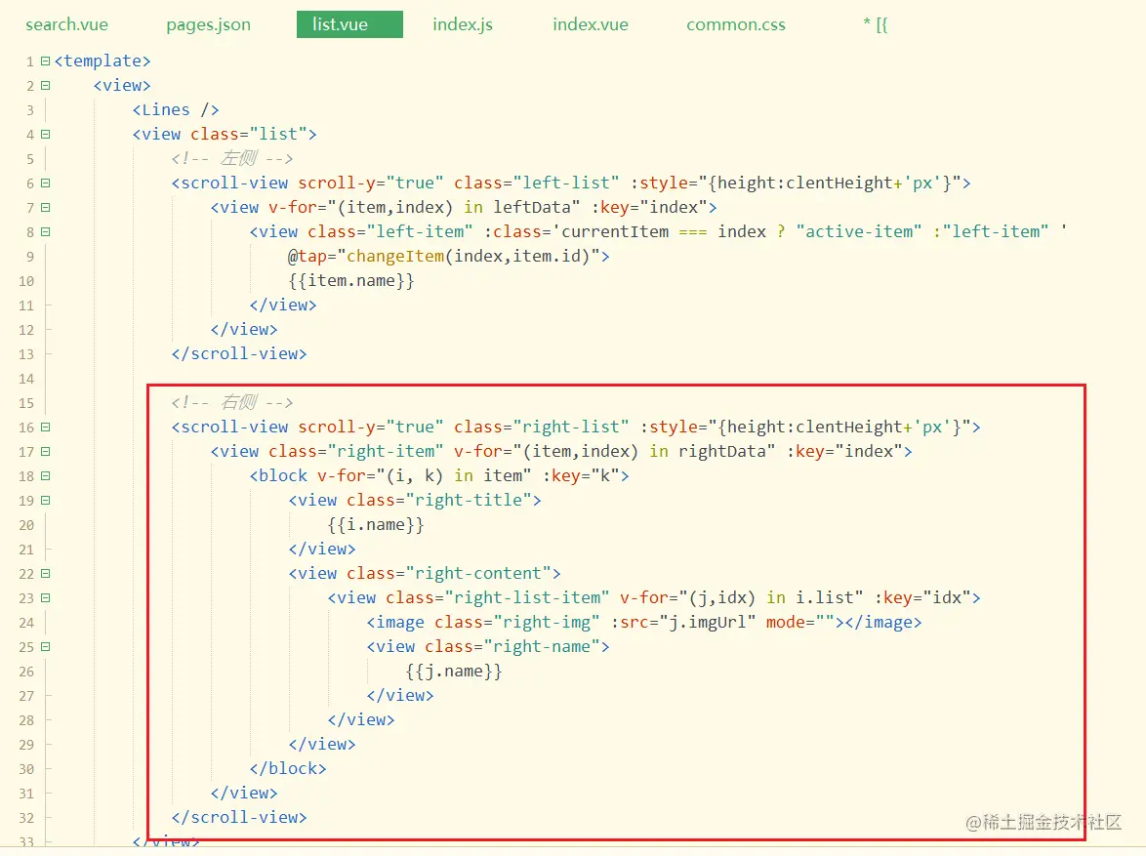
Task: Click the "active-item" string on line 8
Action: coord(859,231)
